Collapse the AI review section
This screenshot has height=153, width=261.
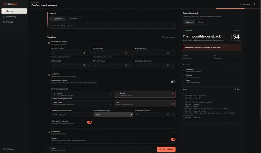(174, 75)
